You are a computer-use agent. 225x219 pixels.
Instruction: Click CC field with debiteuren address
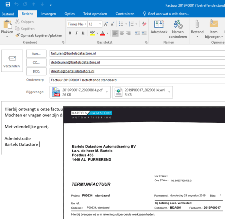click(x=137, y=62)
